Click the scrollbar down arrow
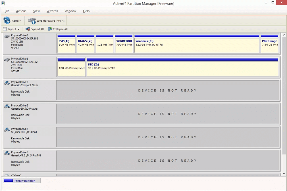The width and height of the screenshot is (287, 191). click(284, 174)
